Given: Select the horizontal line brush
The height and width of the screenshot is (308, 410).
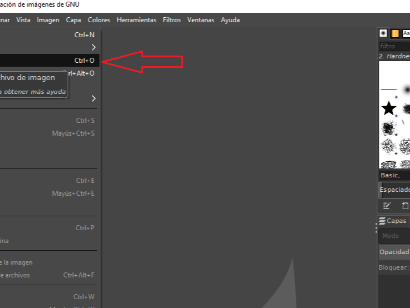Looking at the screenshot, I should (x=388, y=89).
